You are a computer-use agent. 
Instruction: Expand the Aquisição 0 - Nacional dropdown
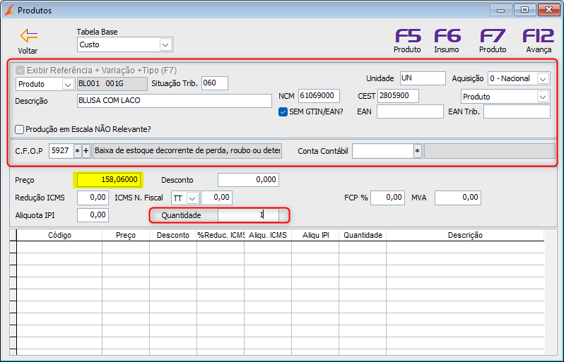pyautogui.click(x=543, y=78)
